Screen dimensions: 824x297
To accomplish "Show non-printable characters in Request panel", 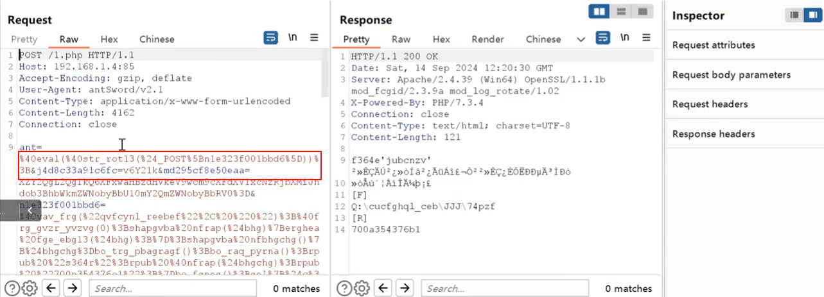I will tap(292, 38).
